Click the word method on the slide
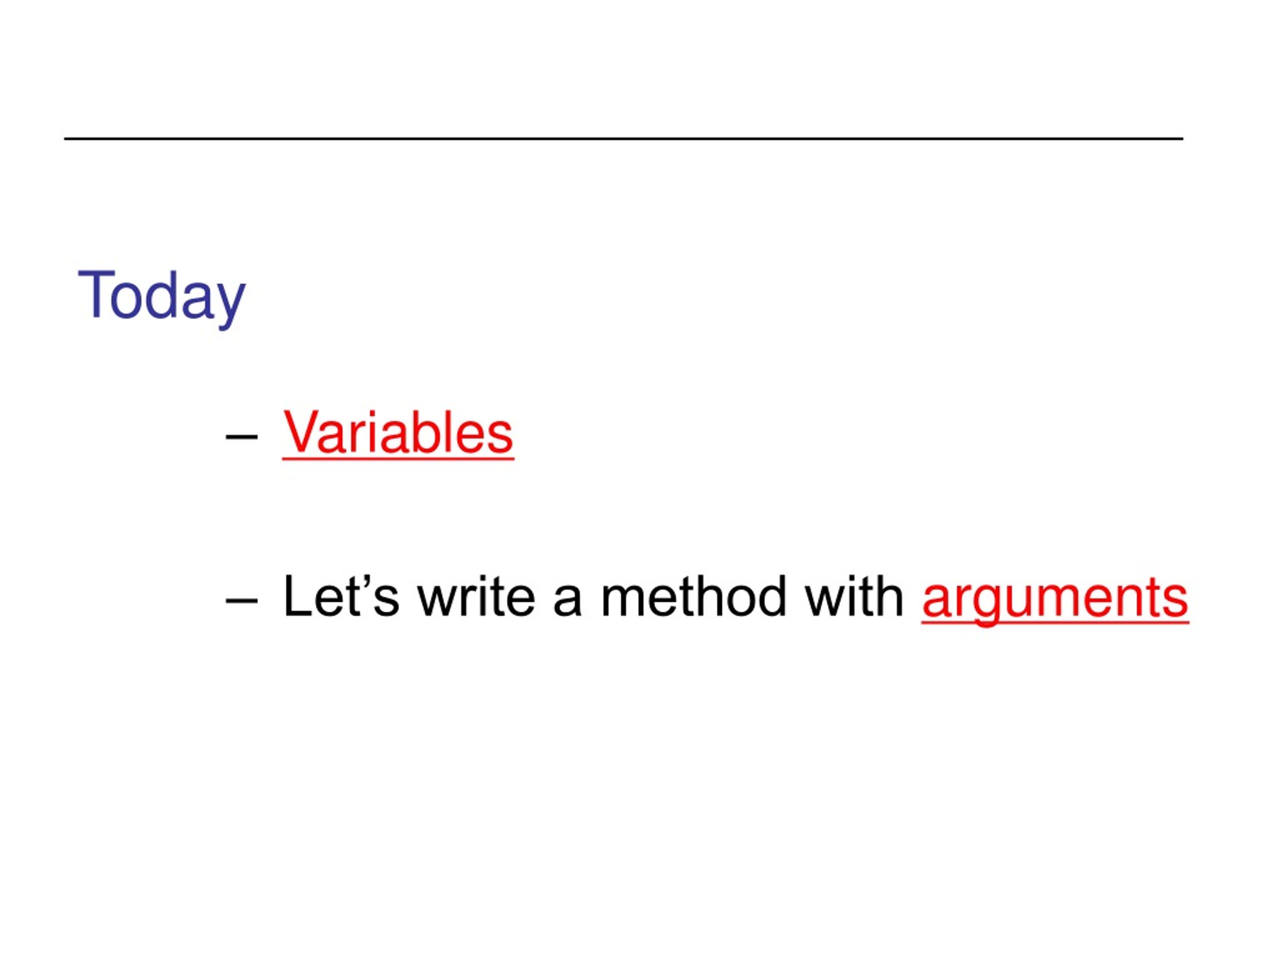 point(693,596)
